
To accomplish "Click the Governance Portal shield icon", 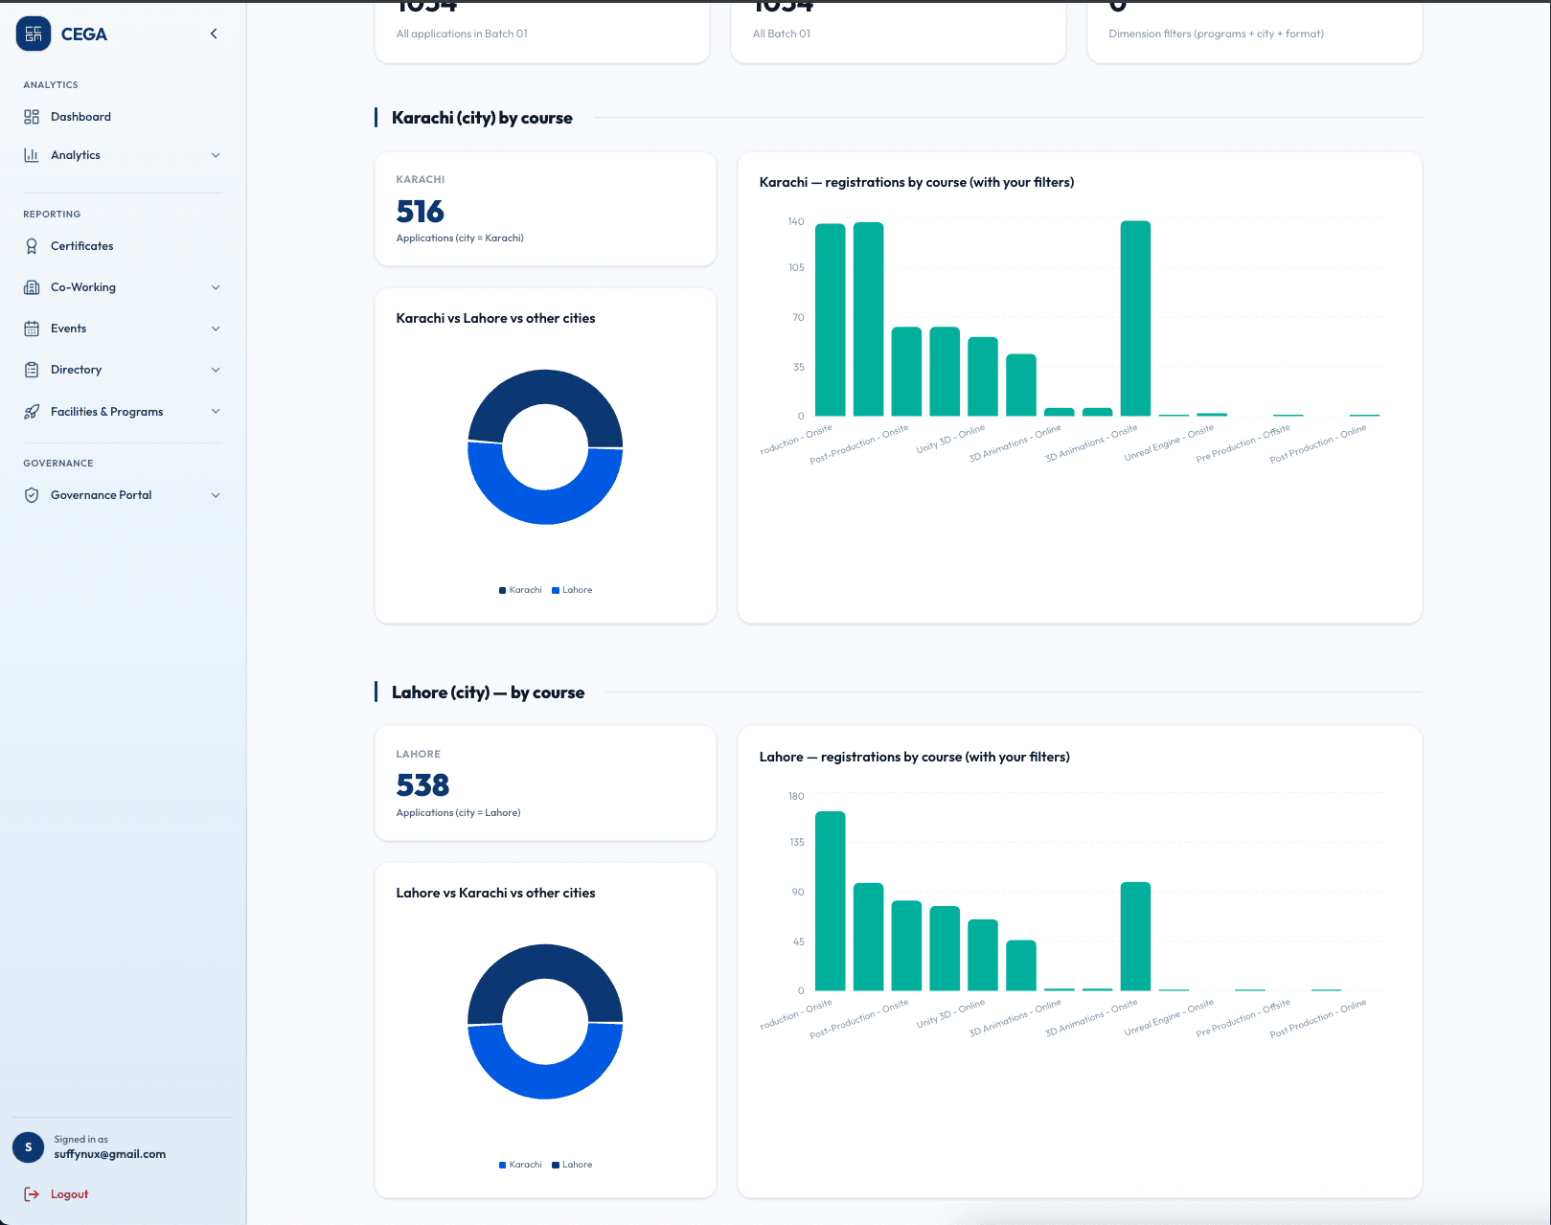I will tap(32, 495).
